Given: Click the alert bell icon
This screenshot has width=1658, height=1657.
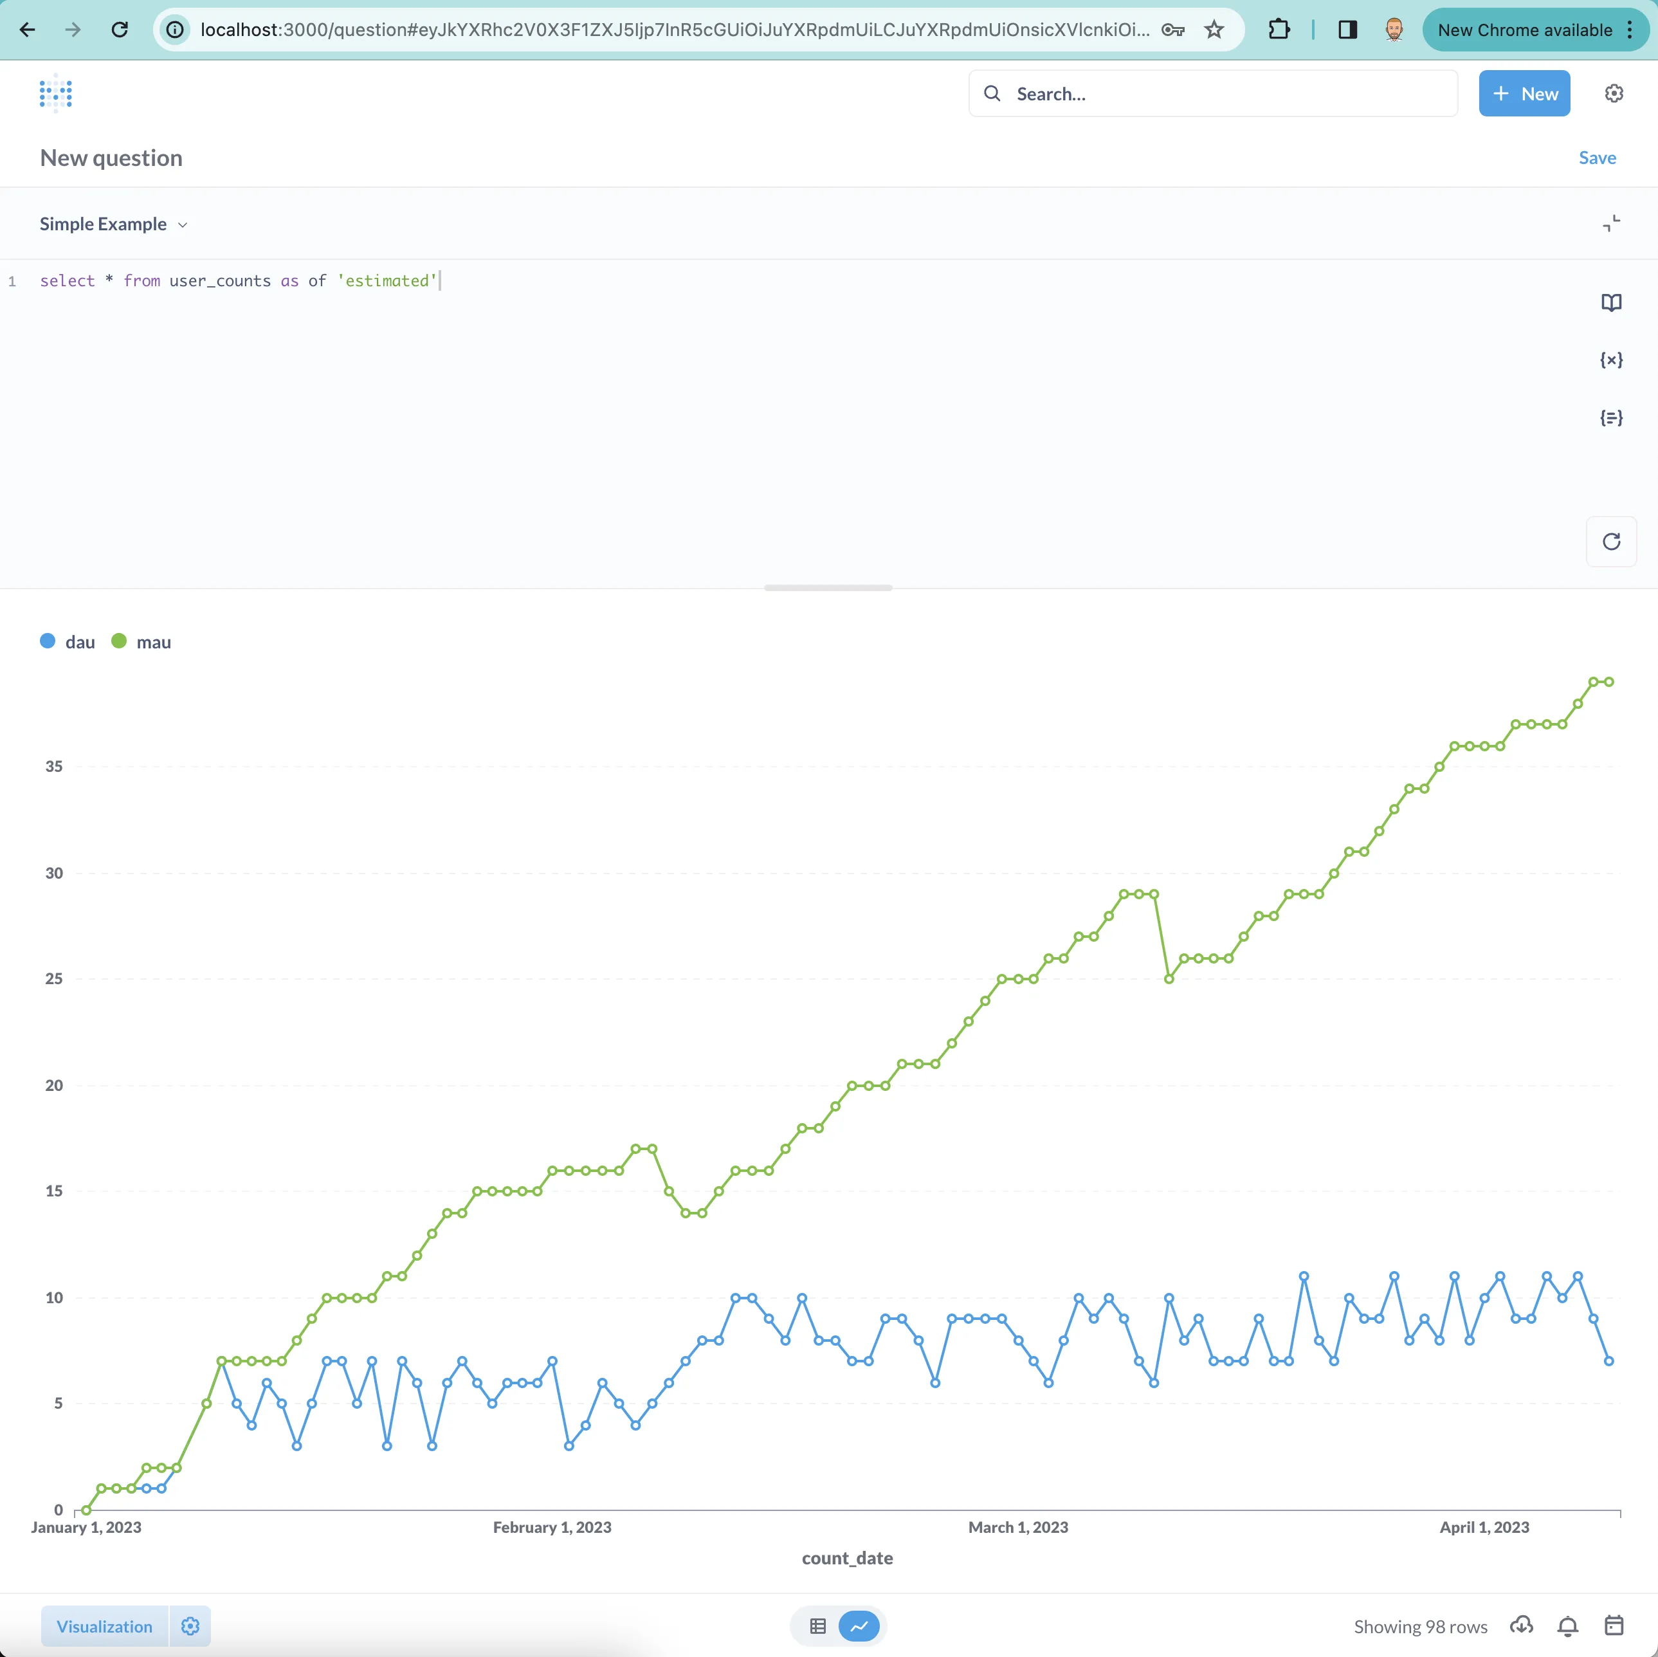Looking at the screenshot, I should coord(1567,1625).
